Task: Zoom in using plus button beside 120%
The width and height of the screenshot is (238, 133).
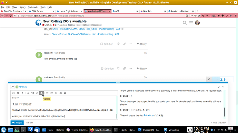Action: point(219,16)
